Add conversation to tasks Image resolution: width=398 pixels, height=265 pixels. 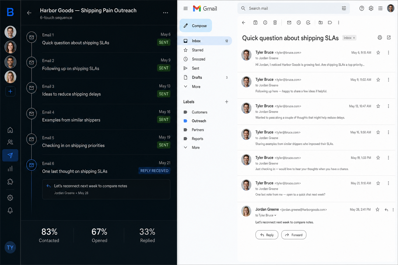pos(308,23)
